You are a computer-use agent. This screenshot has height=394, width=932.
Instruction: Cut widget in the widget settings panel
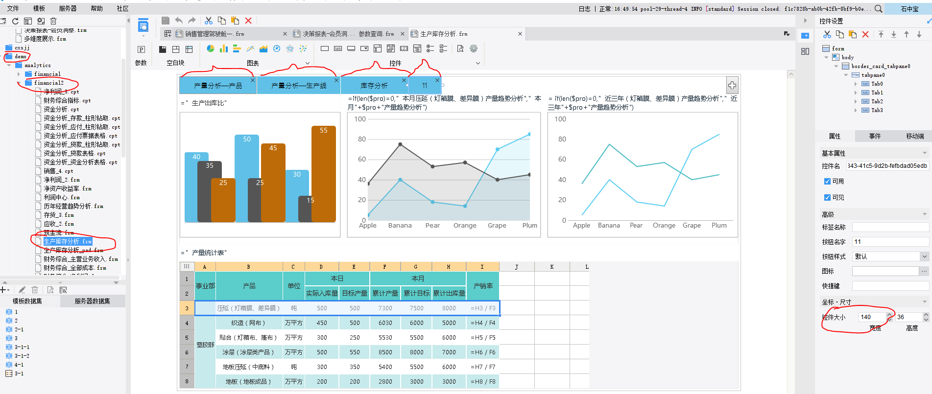pos(827,34)
